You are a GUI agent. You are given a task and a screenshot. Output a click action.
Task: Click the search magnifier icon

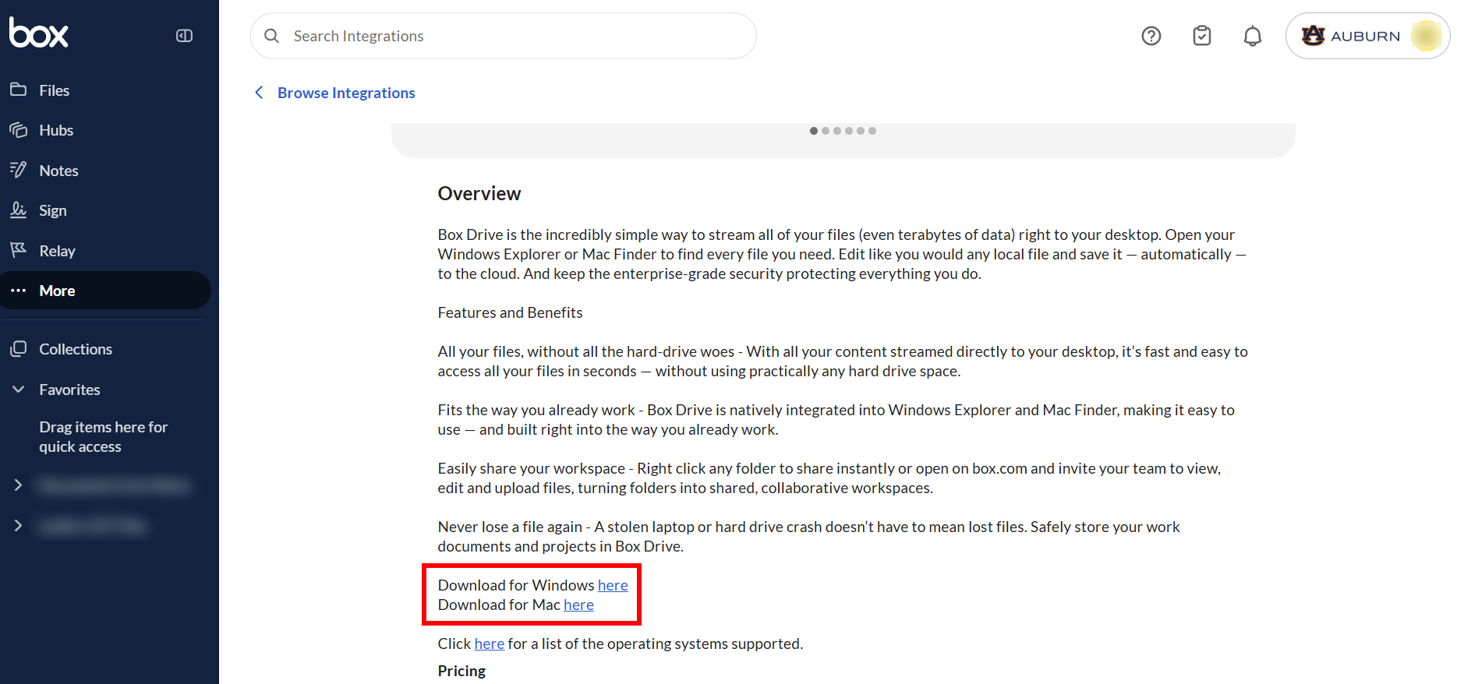click(271, 36)
